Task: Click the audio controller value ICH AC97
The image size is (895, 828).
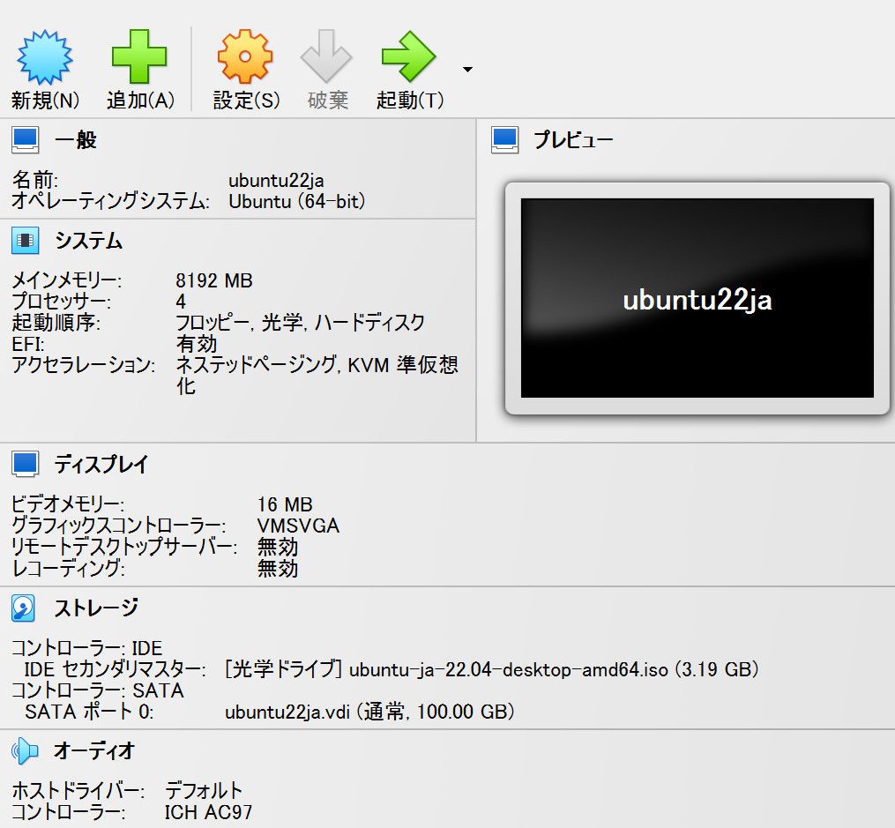Action: click(208, 812)
